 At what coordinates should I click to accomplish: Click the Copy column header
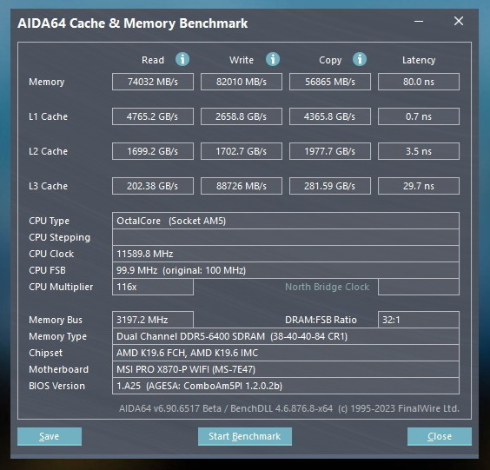tap(330, 60)
